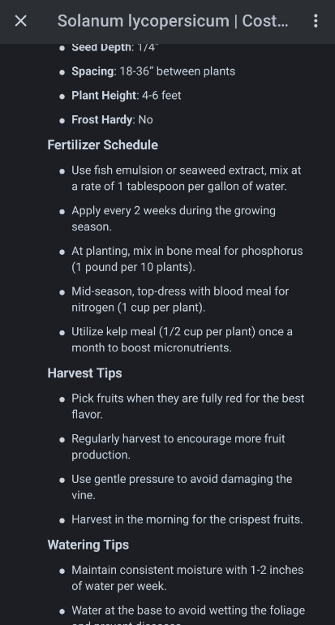Click the Spacing bullet item

click(x=153, y=71)
